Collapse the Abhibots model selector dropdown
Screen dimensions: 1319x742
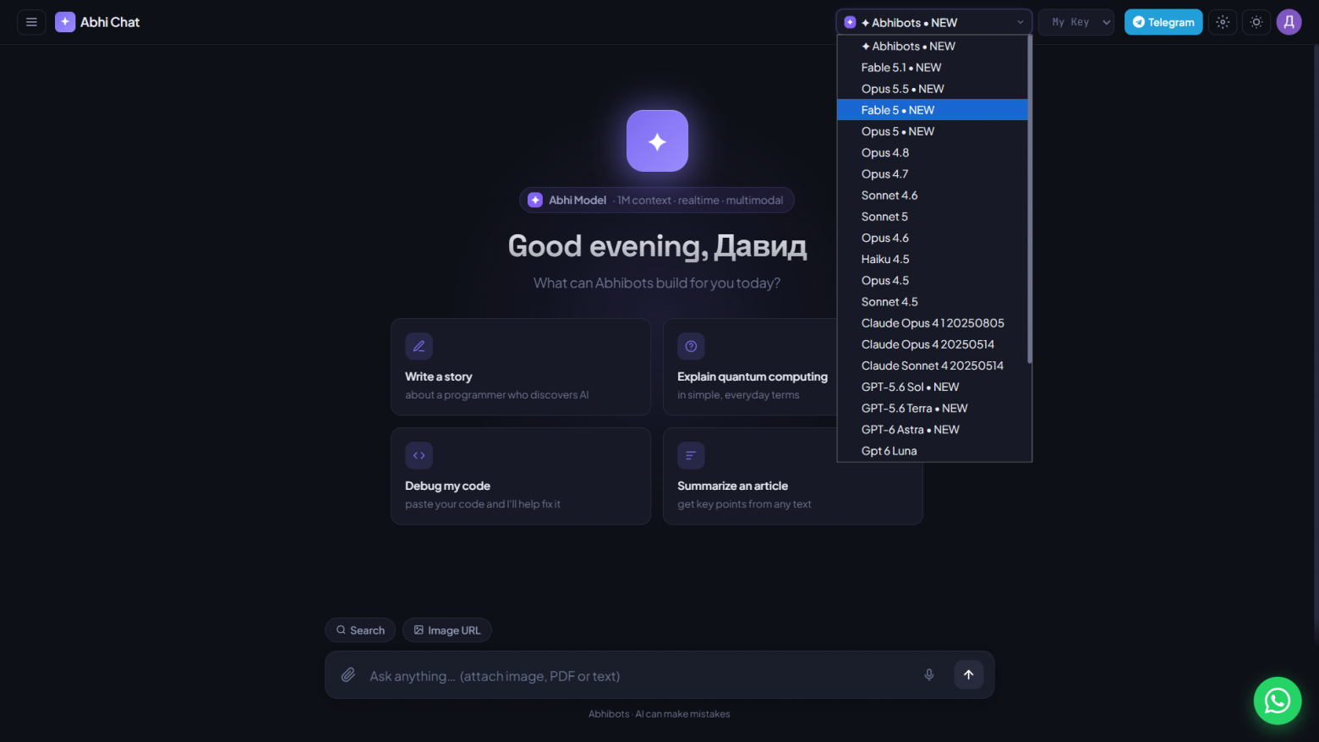pos(933,22)
